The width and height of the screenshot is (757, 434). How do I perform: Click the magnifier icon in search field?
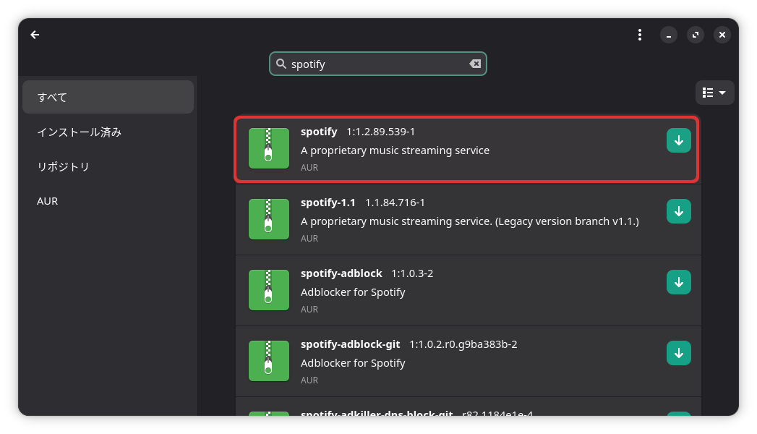(281, 64)
